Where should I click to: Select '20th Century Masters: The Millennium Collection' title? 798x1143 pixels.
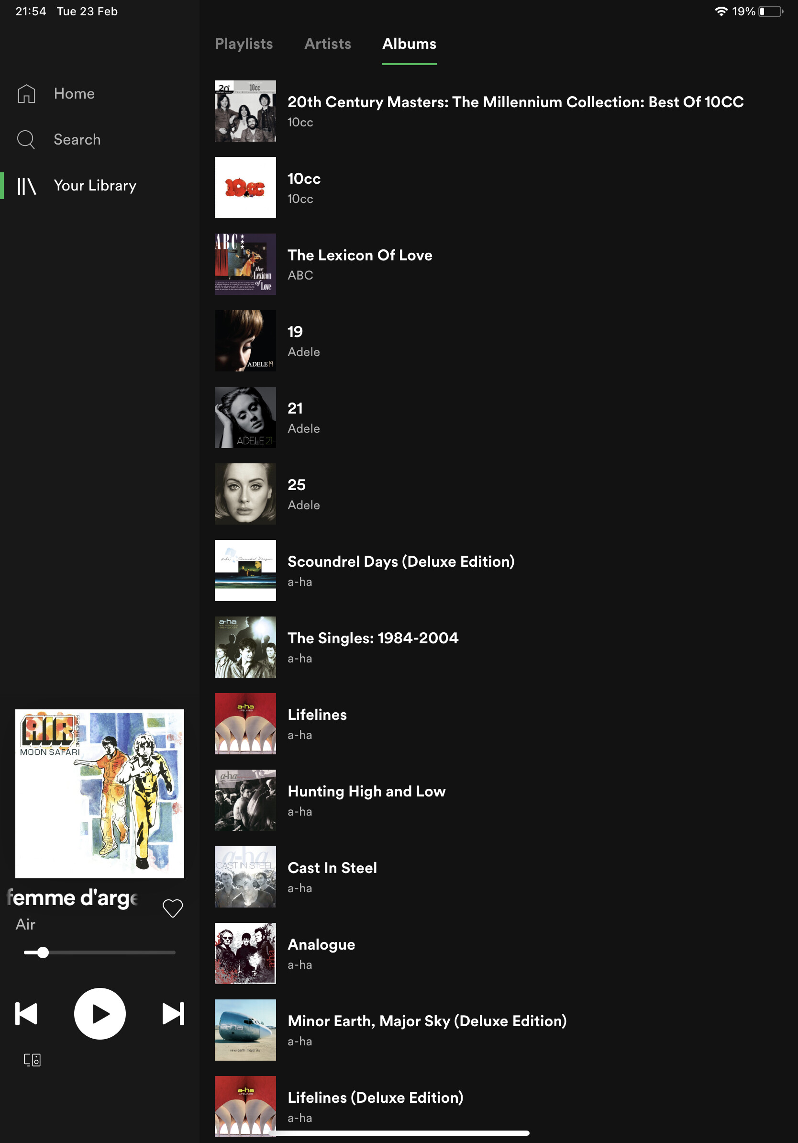(x=515, y=102)
